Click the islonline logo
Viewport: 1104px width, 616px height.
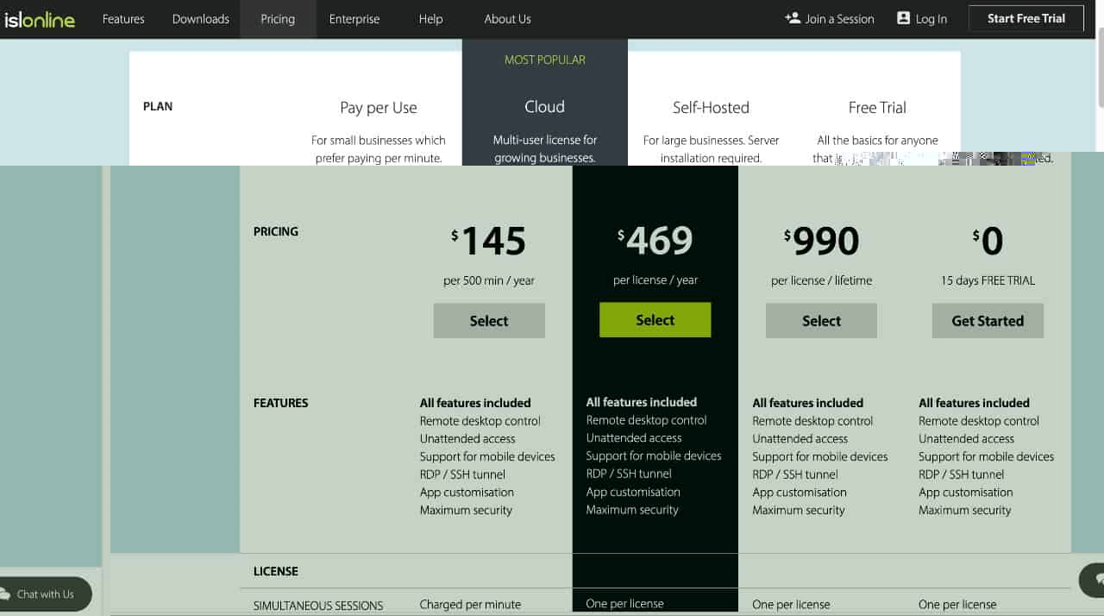click(x=40, y=18)
